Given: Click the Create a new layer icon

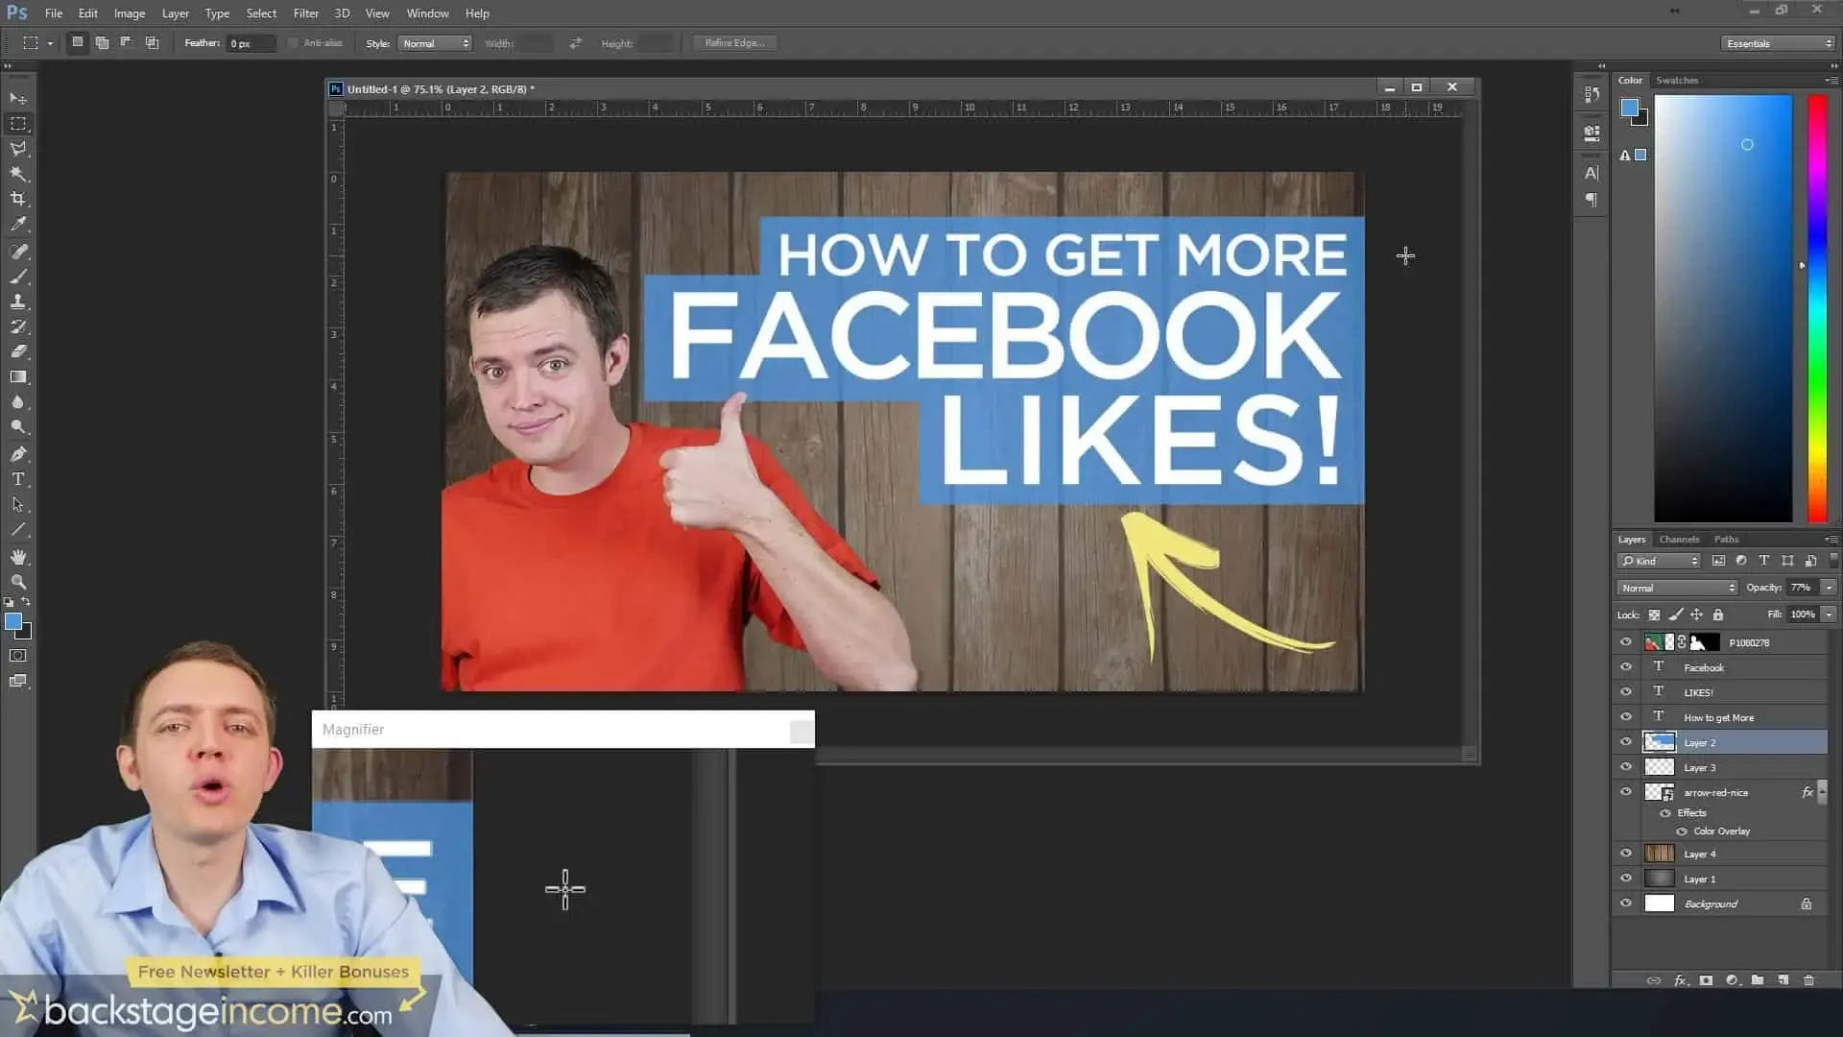Looking at the screenshot, I should 1783,980.
